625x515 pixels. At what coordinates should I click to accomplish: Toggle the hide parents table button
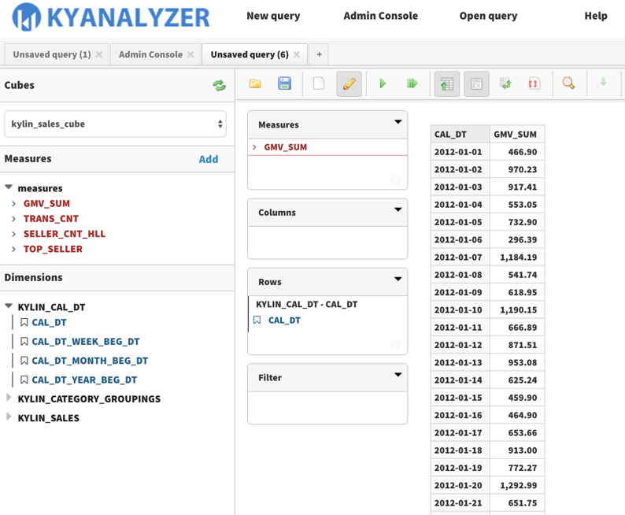(446, 83)
